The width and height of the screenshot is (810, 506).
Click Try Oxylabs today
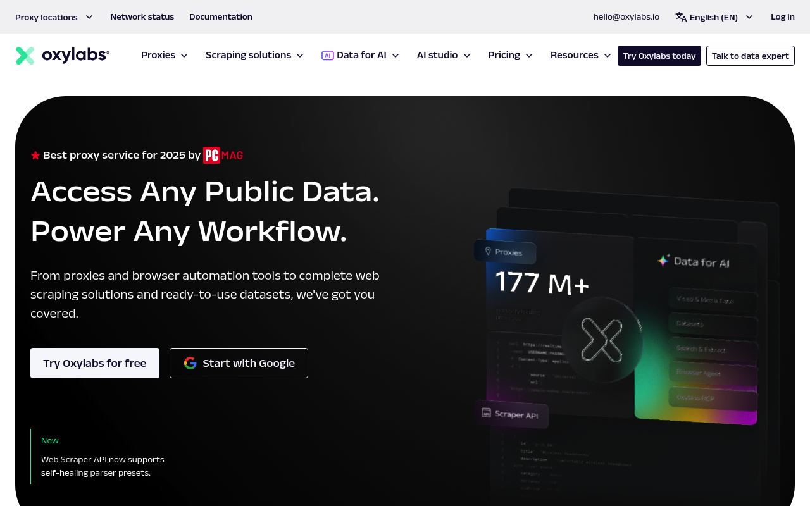pos(659,56)
